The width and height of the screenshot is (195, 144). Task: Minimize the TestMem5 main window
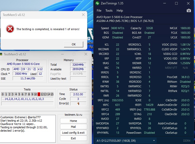tap(62, 54)
